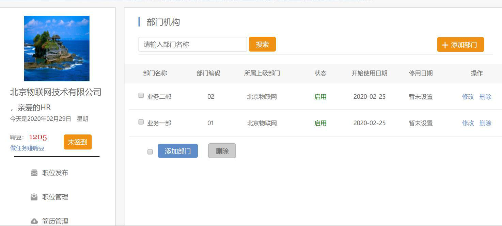Click 删除 for 业务一部
This screenshot has width=502, height=226.
(x=485, y=123)
